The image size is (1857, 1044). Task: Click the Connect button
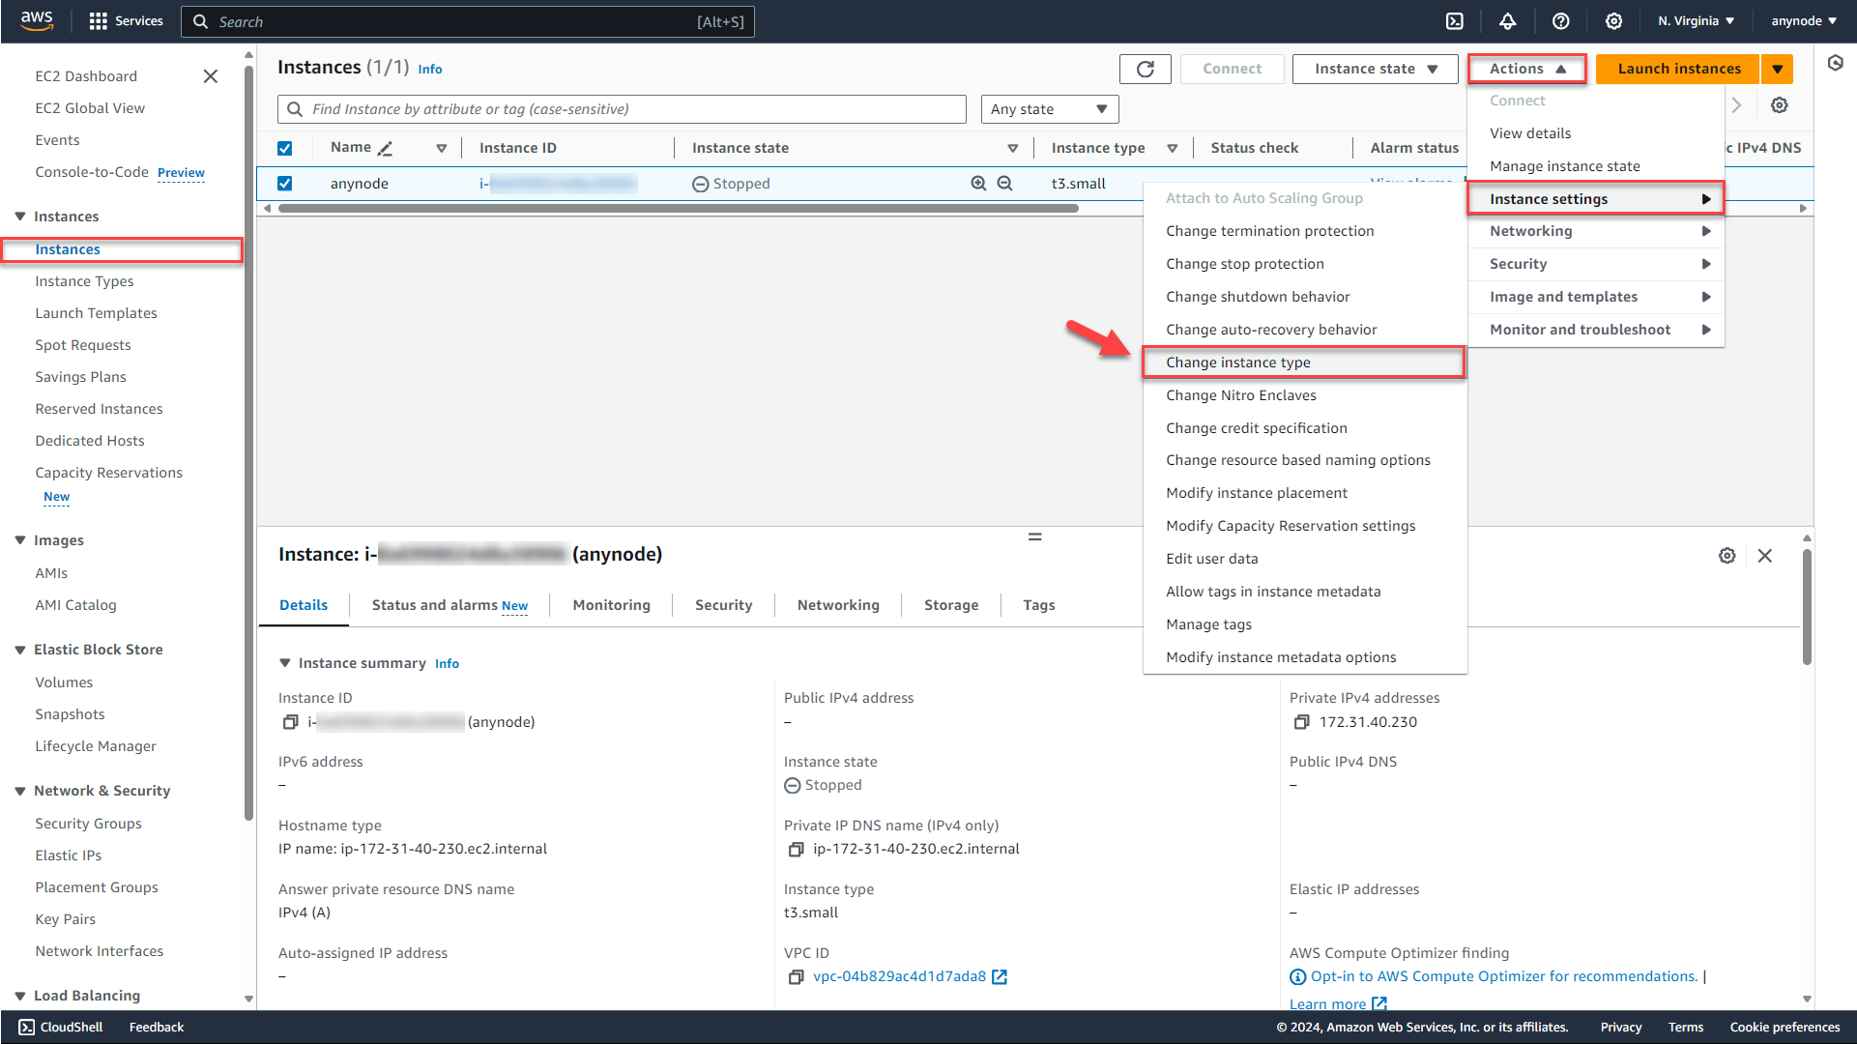[x=1231, y=69]
